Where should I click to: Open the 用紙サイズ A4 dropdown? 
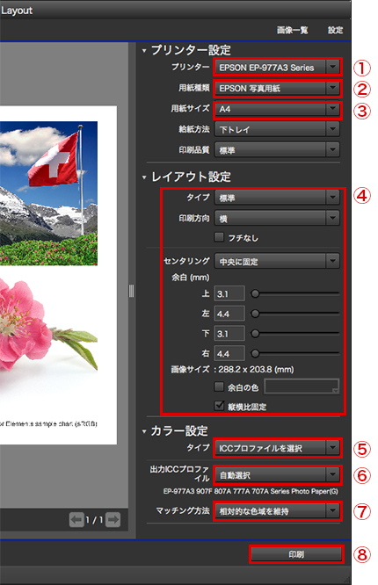(277, 109)
